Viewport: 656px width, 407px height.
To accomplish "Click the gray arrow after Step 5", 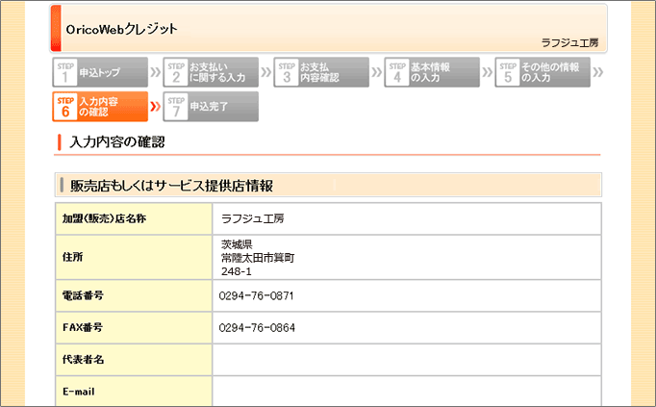I will tap(598, 72).
